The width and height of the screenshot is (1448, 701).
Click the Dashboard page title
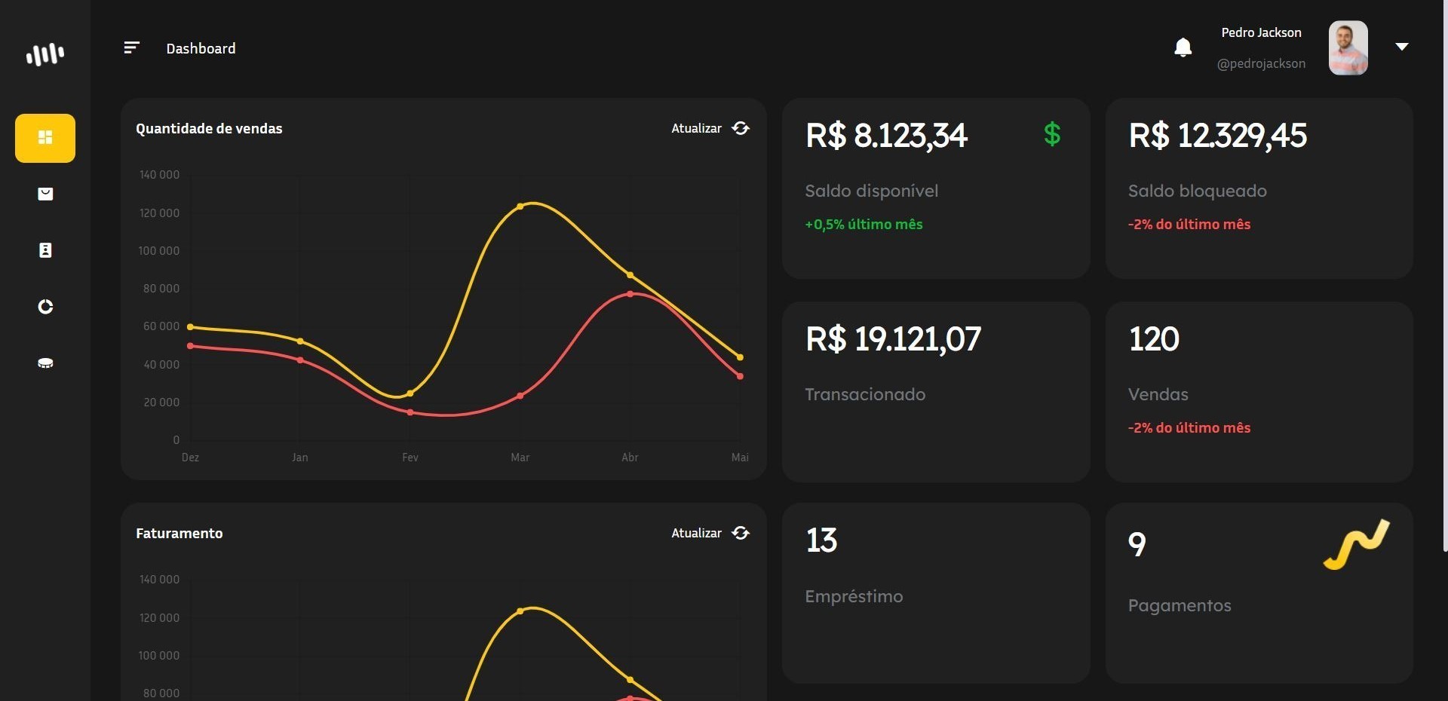[201, 48]
